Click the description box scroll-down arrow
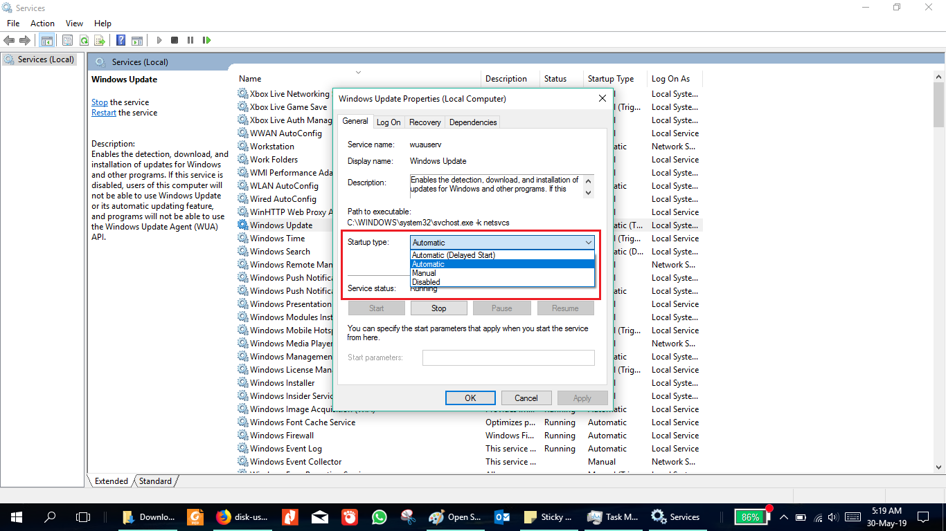 [x=589, y=193]
